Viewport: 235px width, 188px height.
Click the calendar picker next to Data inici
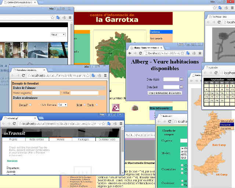(x=181, y=79)
